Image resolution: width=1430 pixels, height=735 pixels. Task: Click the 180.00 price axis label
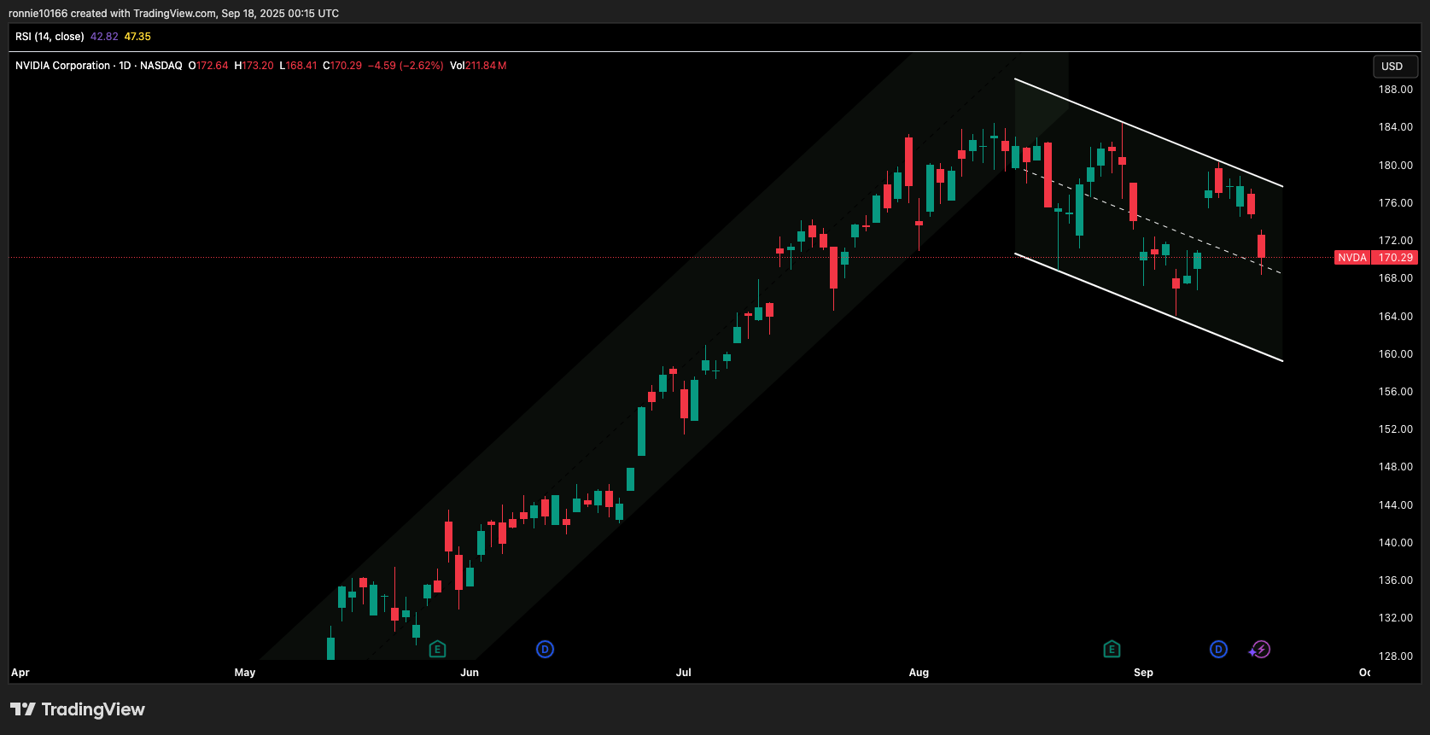click(x=1396, y=166)
